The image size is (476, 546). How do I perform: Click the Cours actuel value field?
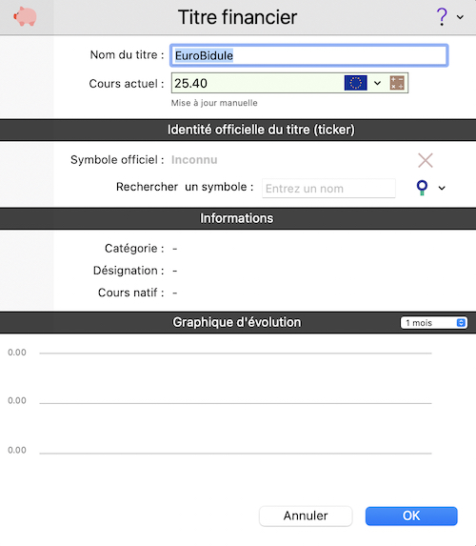point(257,83)
